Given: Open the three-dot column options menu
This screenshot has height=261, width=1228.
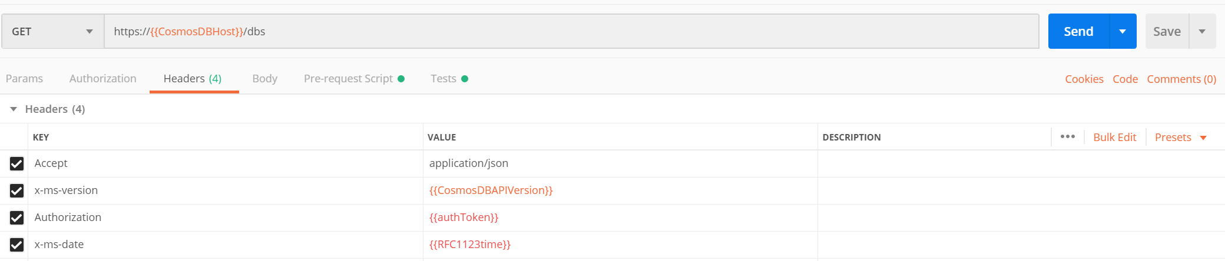Looking at the screenshot, I should coord(1067,136).
